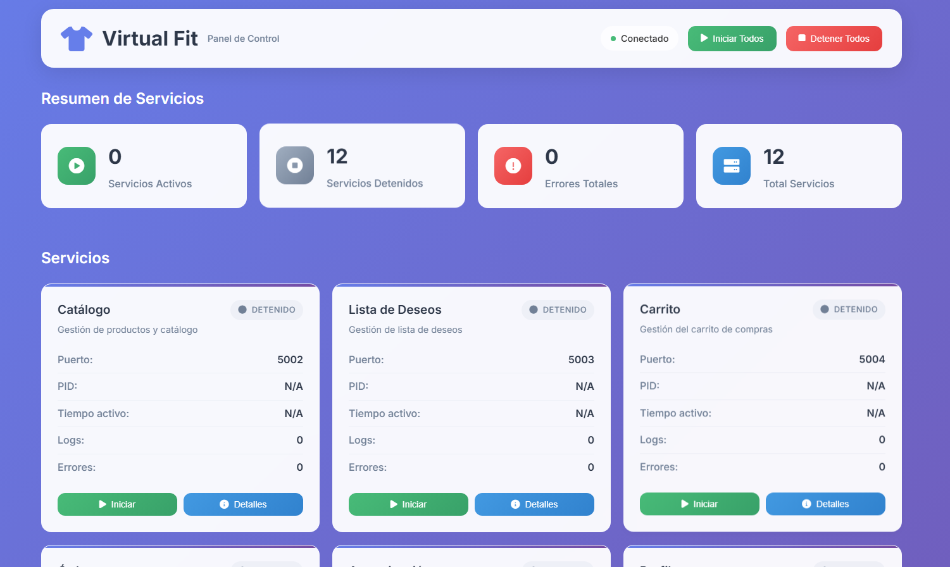This screenshot has width=950, height=567.
Task: Click the red alert icon for Errores Totales
Action: pyautogui.click(x=513, y=166)
